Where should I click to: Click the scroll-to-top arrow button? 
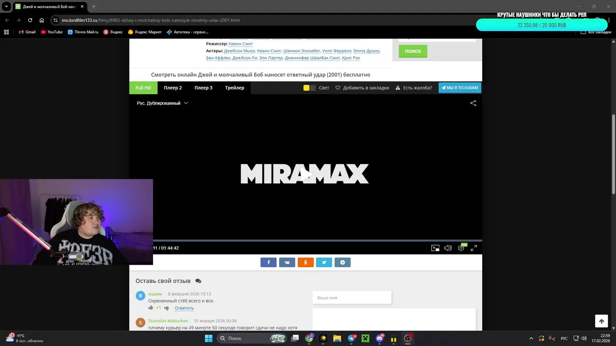pyautogui.click(x=601, y=321)
